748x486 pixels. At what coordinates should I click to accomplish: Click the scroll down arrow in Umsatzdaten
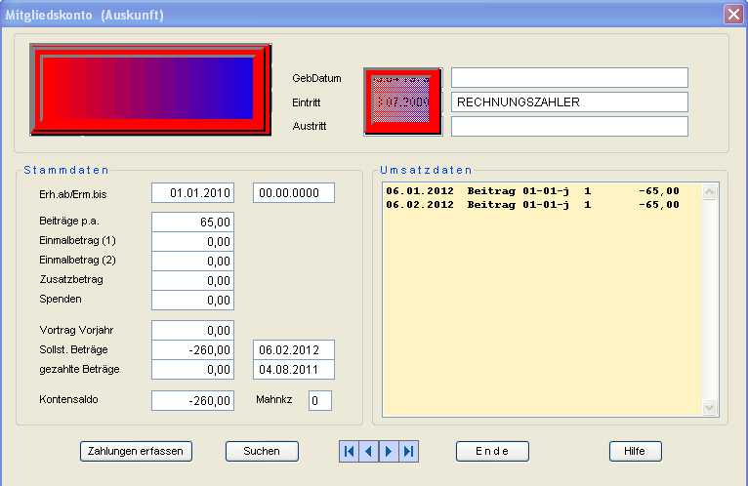(x=710, y=408)
